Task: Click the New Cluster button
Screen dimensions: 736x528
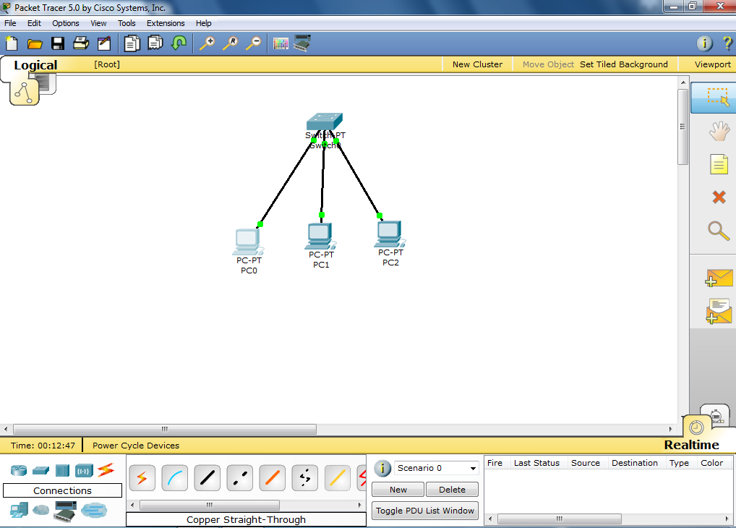Action: (x=477, y=64)
